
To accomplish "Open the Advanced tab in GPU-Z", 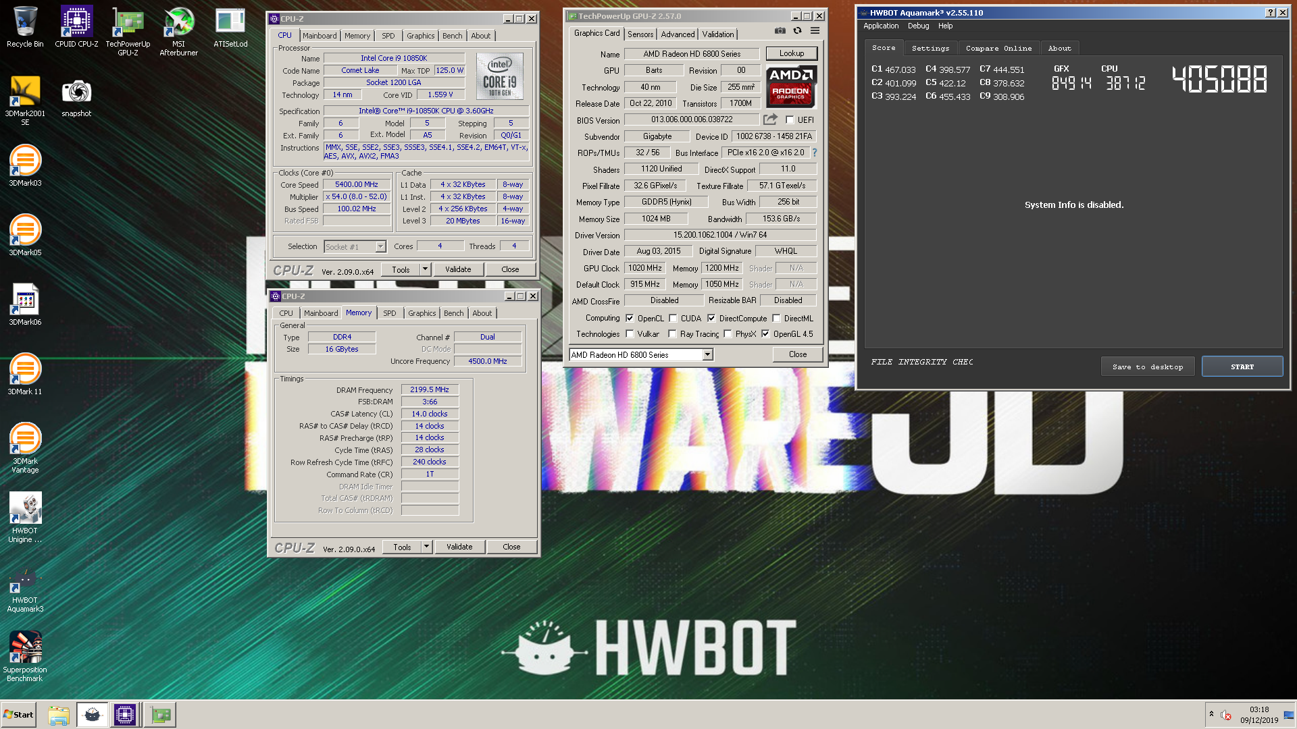I will [x=678, y=34].
